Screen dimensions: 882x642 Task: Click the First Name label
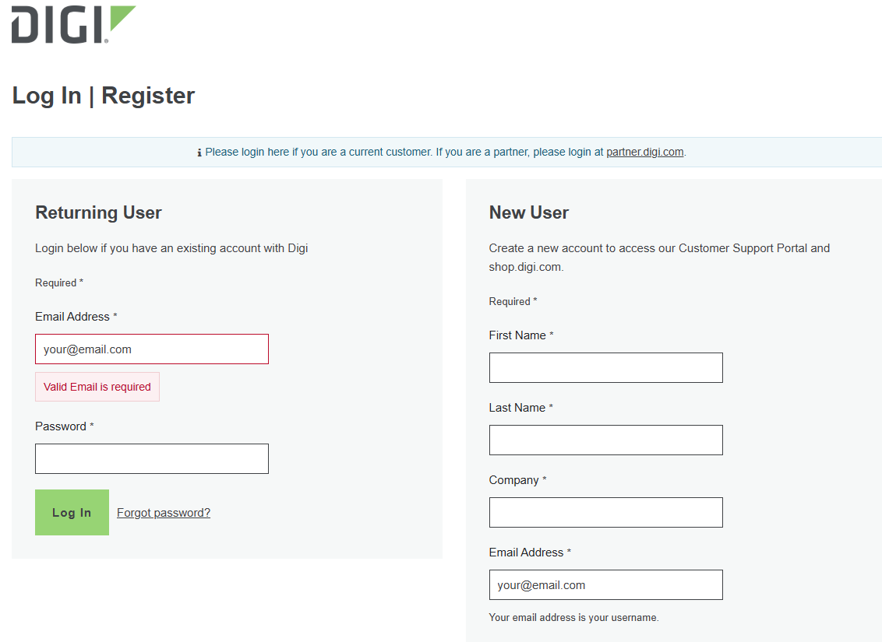[517, 335]
